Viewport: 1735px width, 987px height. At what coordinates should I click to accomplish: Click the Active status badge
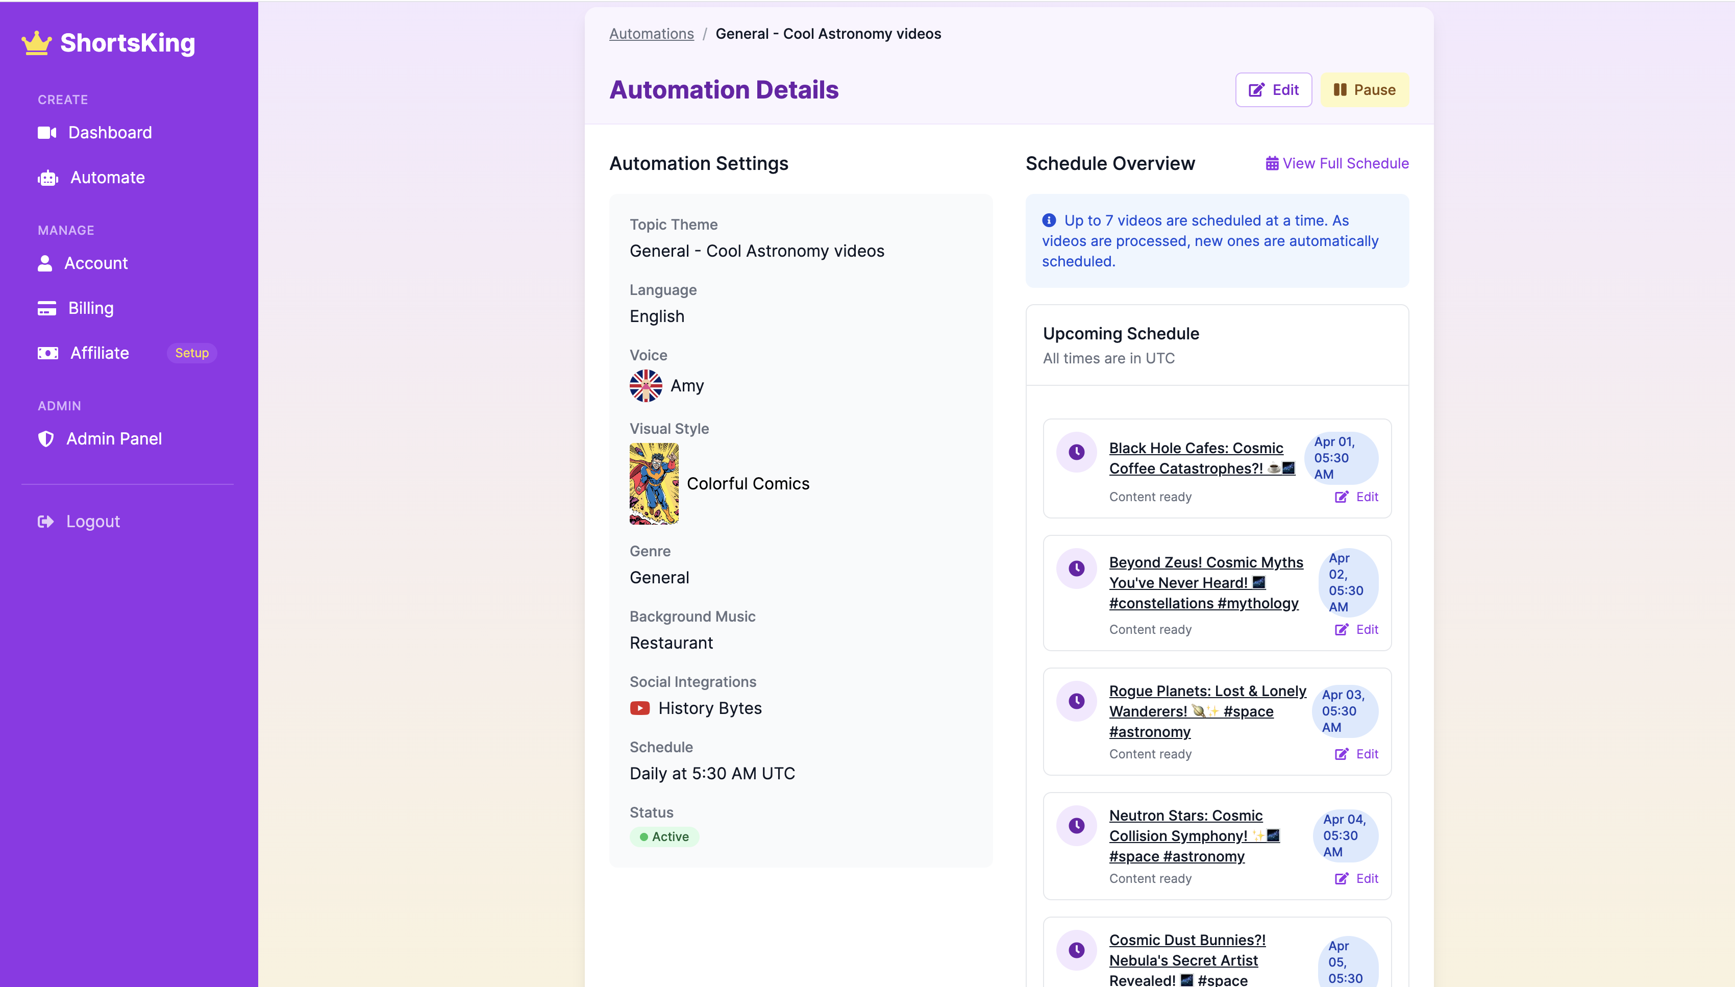pos(664,836)
